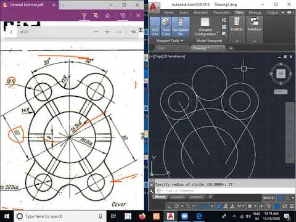Click the PDF page number field
Screen dimensions: 296x222
pos(11,32)
